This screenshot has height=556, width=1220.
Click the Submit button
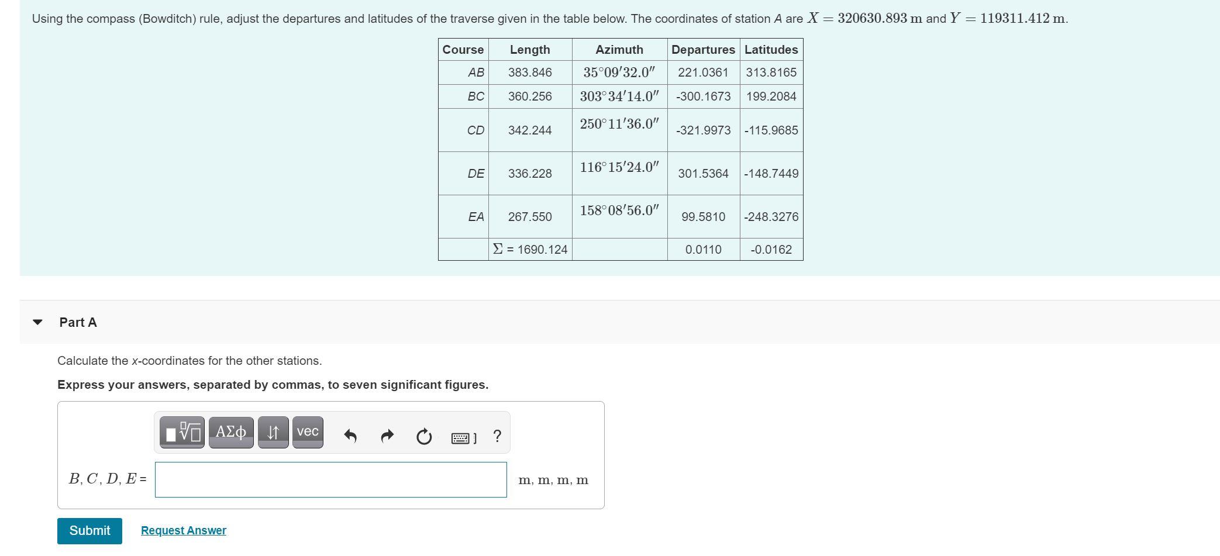(89, 530)
